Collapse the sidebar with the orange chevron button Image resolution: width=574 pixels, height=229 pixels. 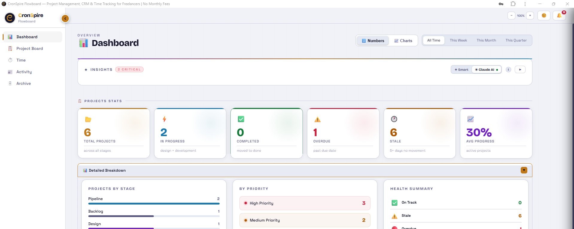65,19
